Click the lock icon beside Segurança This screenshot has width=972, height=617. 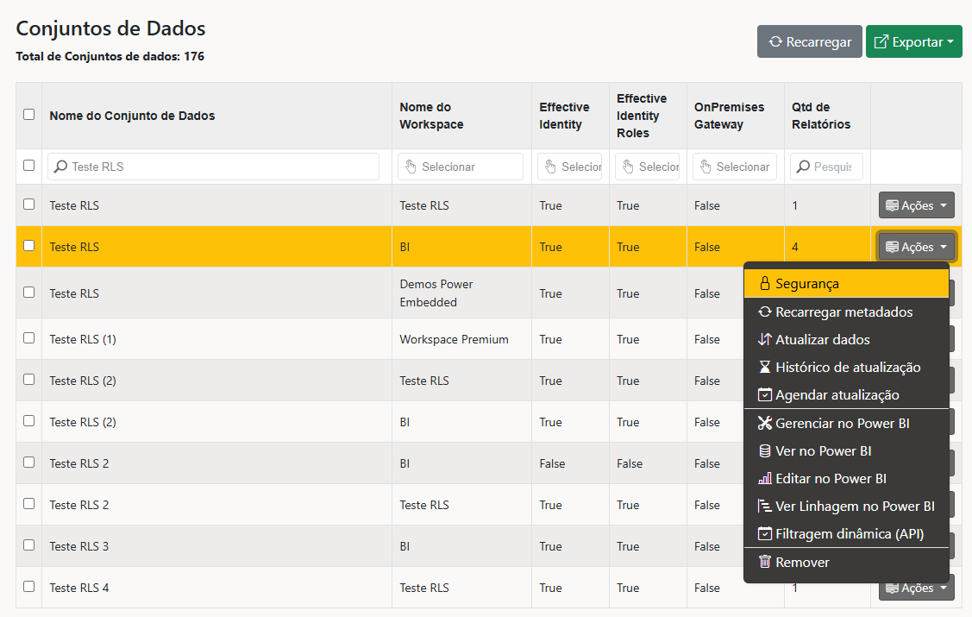[765, 283]
